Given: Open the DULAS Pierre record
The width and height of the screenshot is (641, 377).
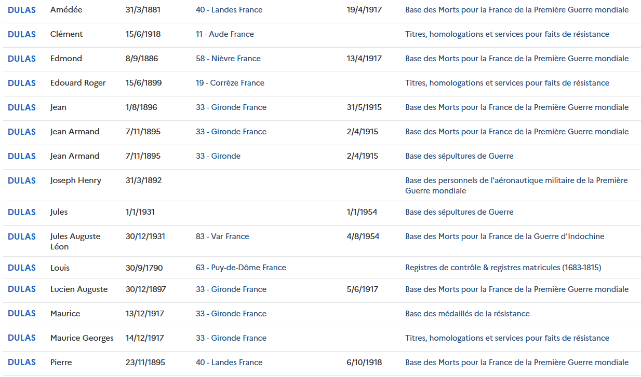Looking at the screenshot, I should pyautogui.click(x=22, y=362).
